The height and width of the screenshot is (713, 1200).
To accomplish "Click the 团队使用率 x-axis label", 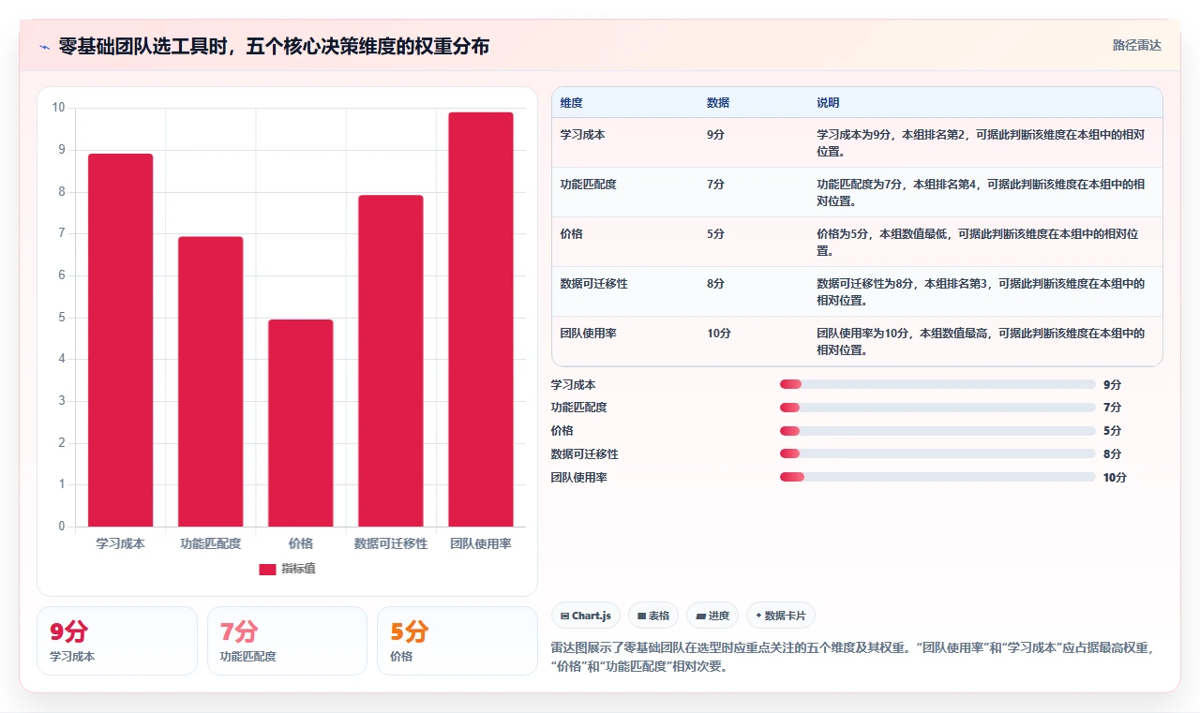I will [x=481, y=544].
